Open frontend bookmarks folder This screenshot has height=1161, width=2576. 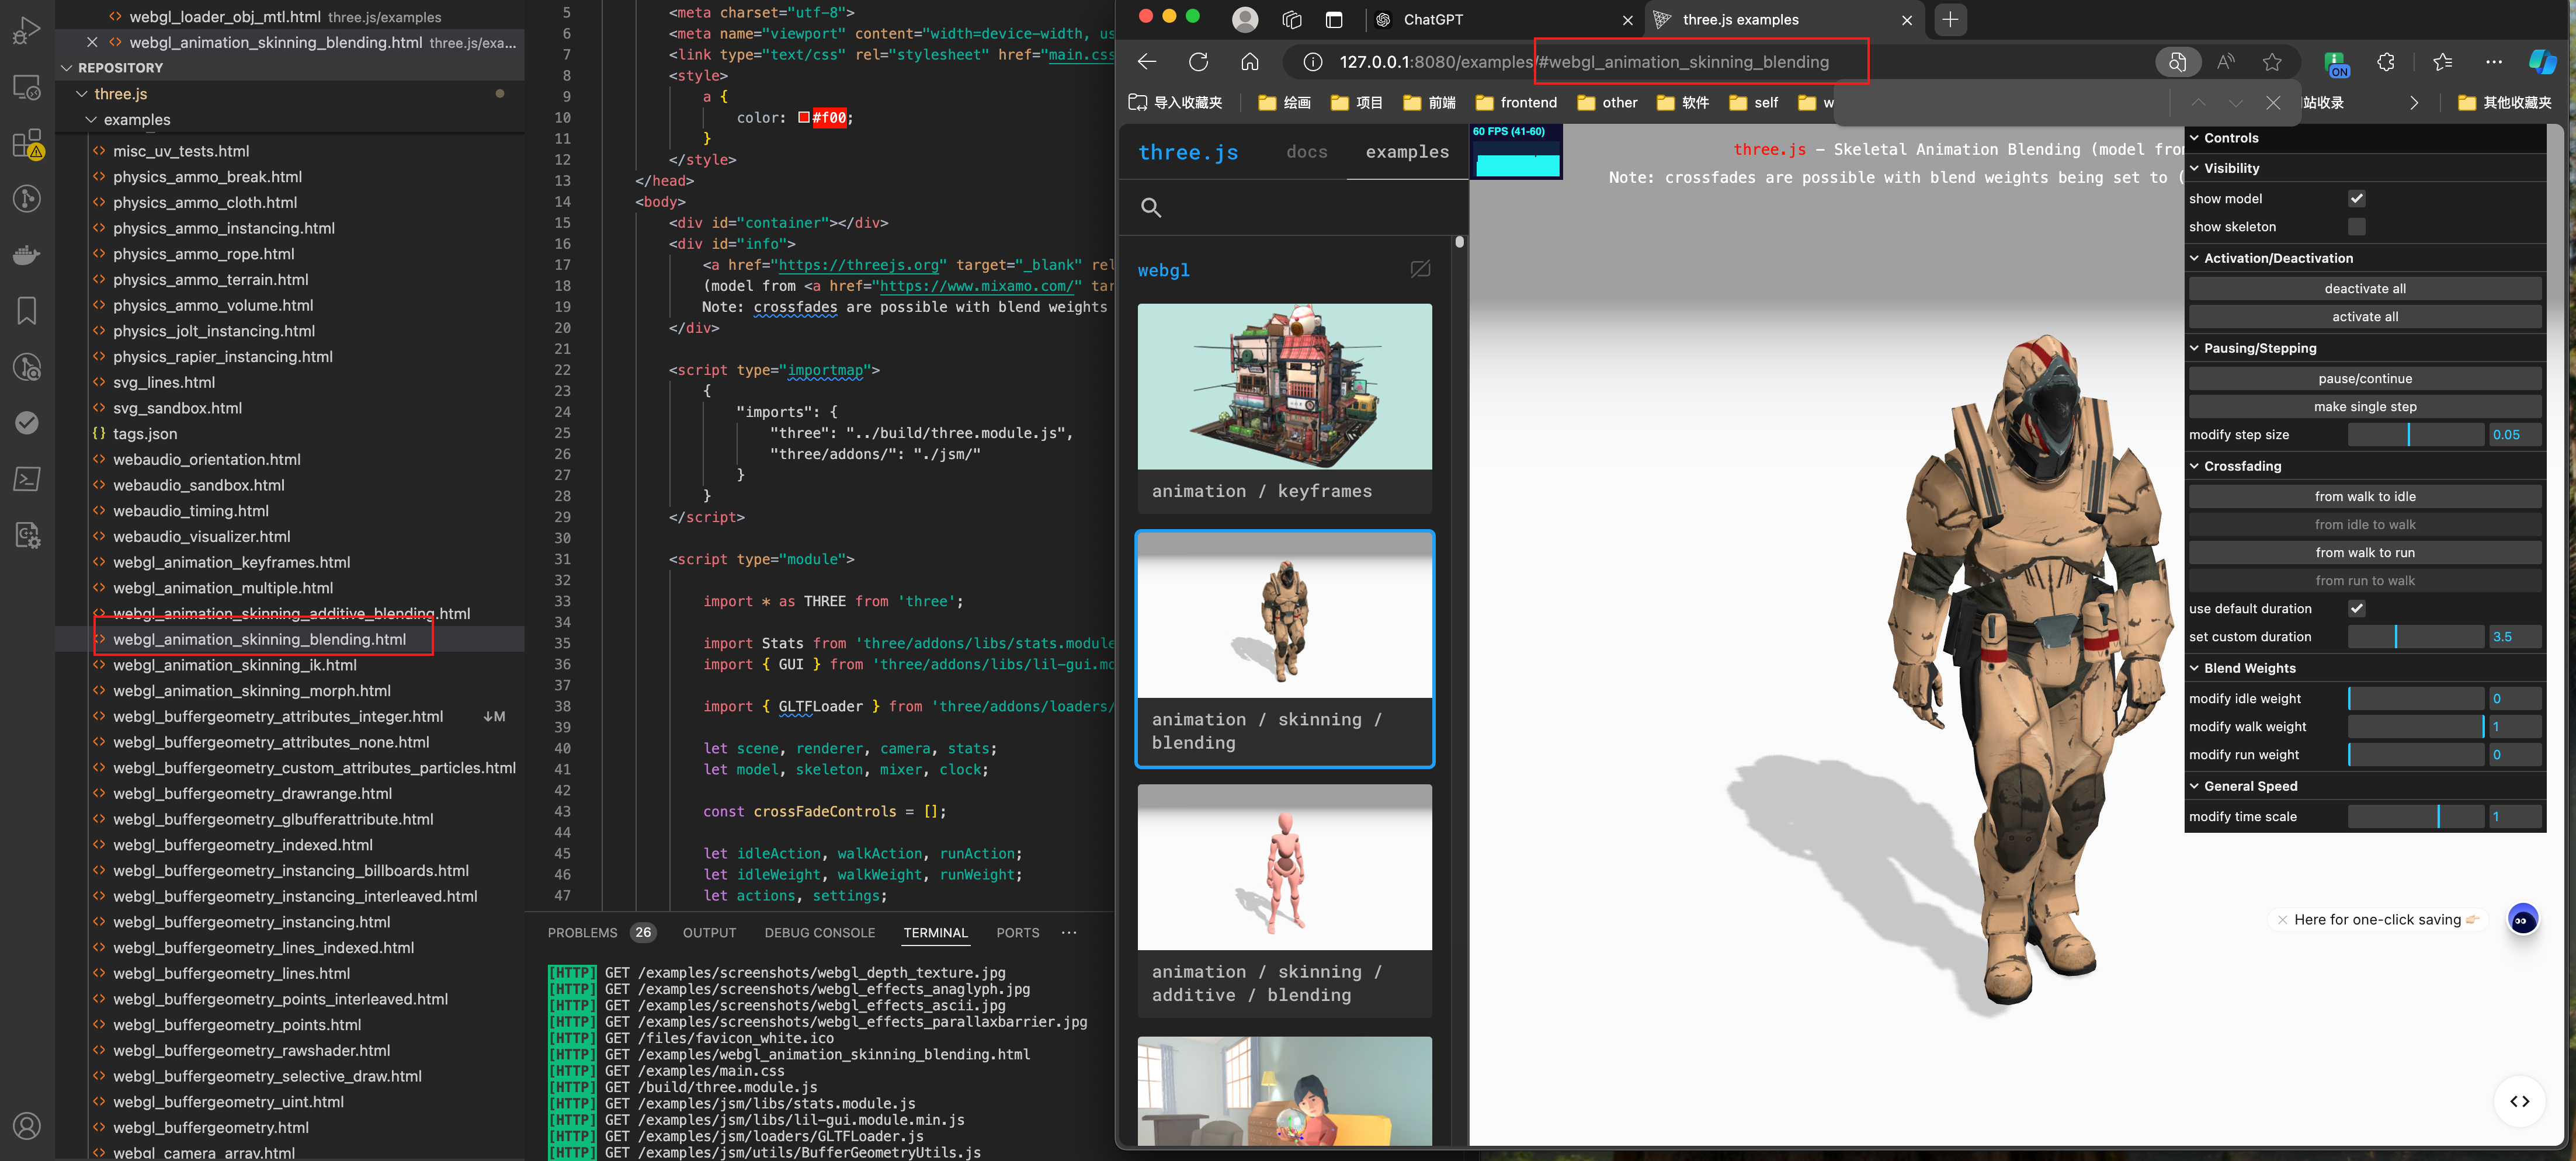click(x=1516, y=103)
